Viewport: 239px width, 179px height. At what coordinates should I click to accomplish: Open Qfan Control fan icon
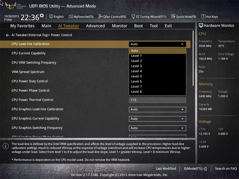coord(100,17)
